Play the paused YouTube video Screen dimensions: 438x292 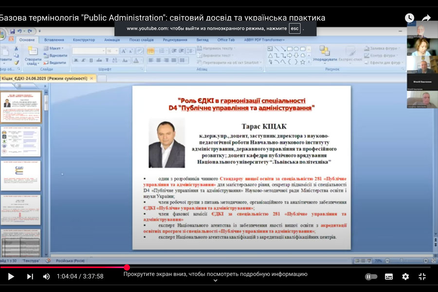pyautogui.click(x=11, y=276)
